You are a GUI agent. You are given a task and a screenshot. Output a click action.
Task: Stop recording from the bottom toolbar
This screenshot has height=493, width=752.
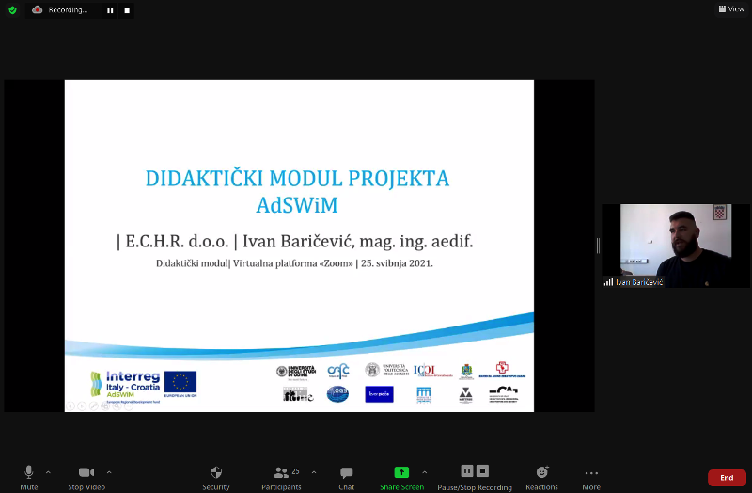(x=482, y=470)
